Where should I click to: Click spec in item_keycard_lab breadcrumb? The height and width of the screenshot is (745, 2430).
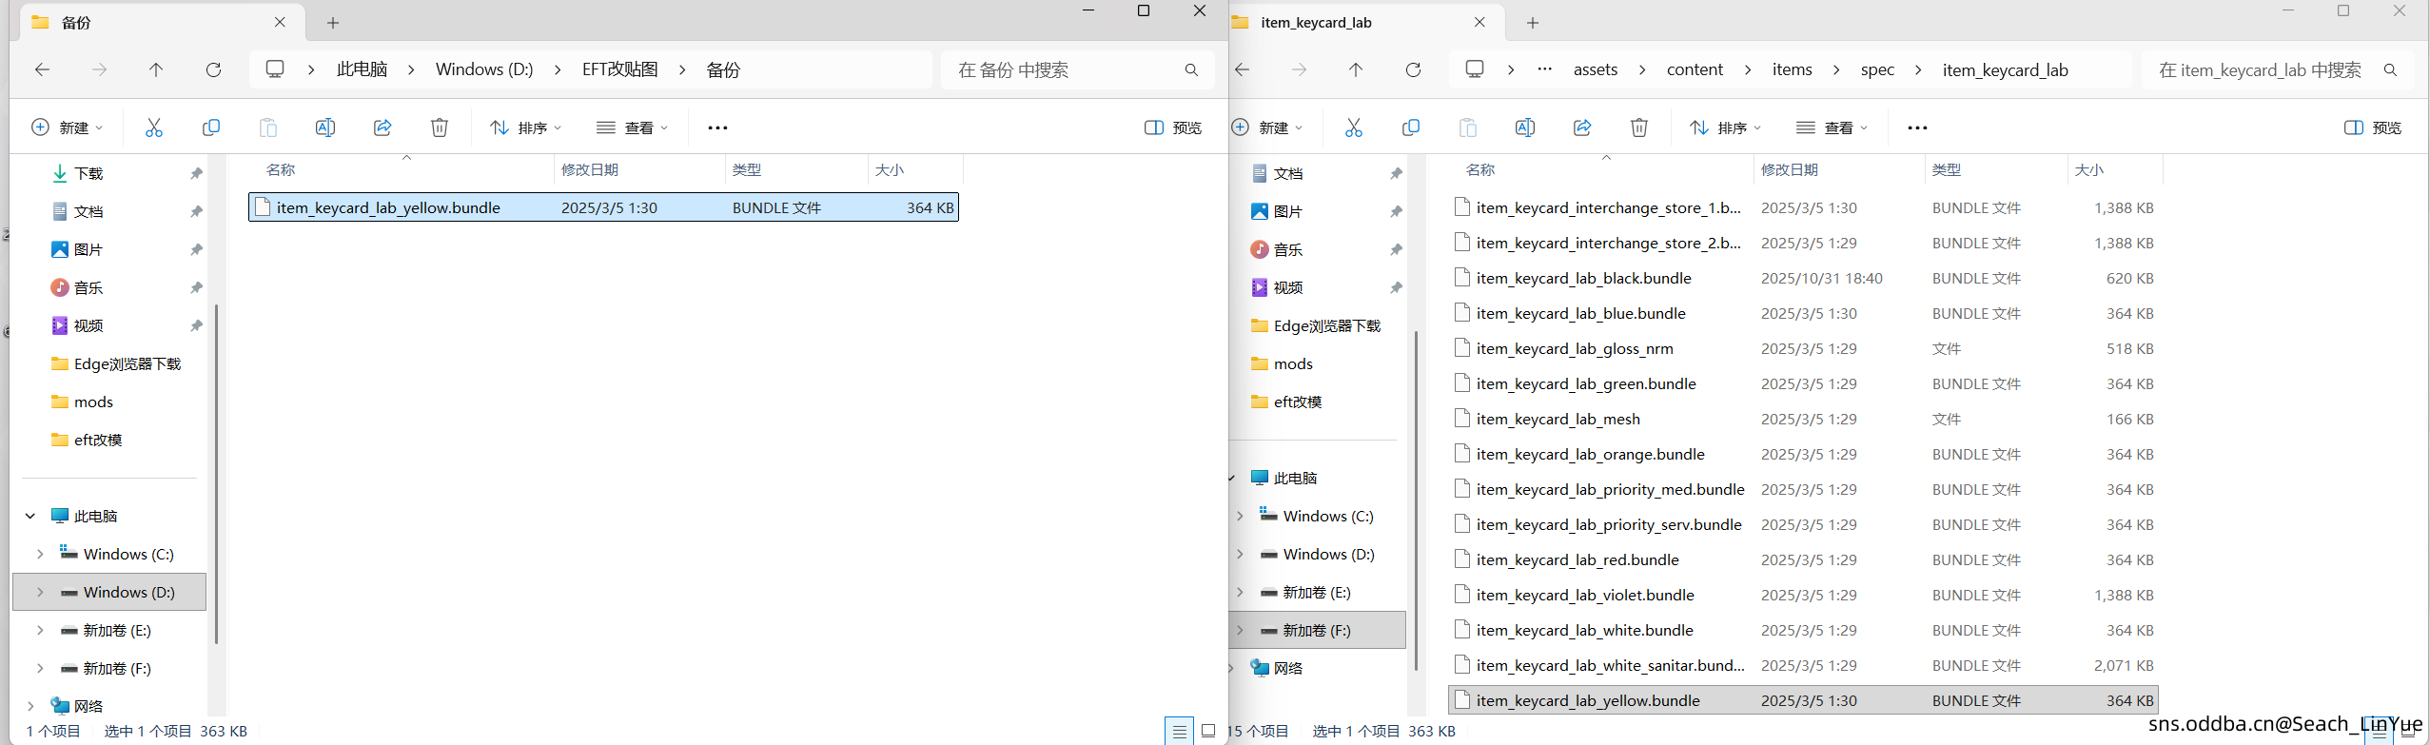pos(1877,69)
